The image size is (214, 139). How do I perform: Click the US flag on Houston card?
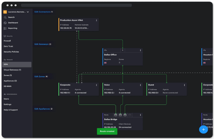[205, 63]
